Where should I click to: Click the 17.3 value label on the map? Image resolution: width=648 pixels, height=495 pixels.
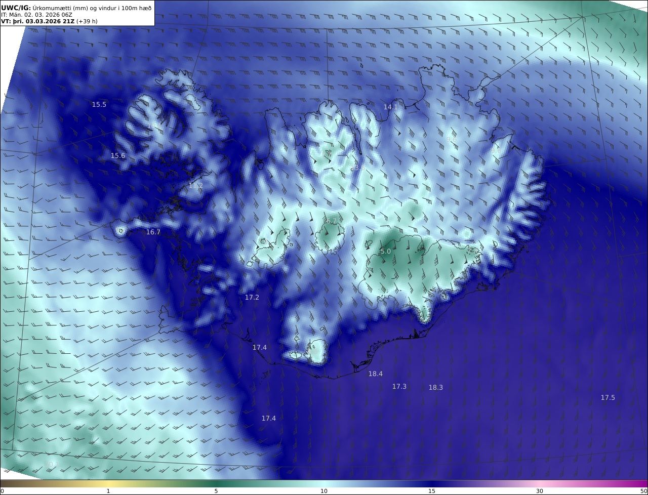(x=399, y=387)
